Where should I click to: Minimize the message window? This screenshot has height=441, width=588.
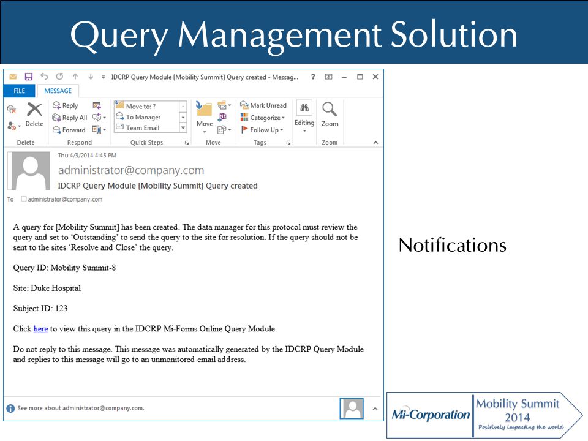[x=344, y=77]
